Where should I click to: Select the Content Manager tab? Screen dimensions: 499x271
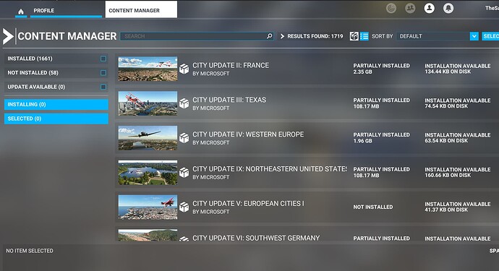tap(141, 9)
